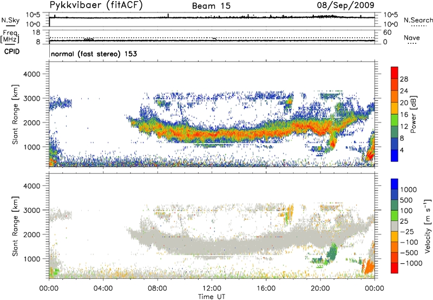Click the 'Nave' legend label
The height and width of the screenshot is (300, 433).
412,37
